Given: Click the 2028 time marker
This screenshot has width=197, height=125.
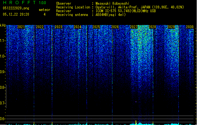Looking at the screenshot, I should point(152,27).
